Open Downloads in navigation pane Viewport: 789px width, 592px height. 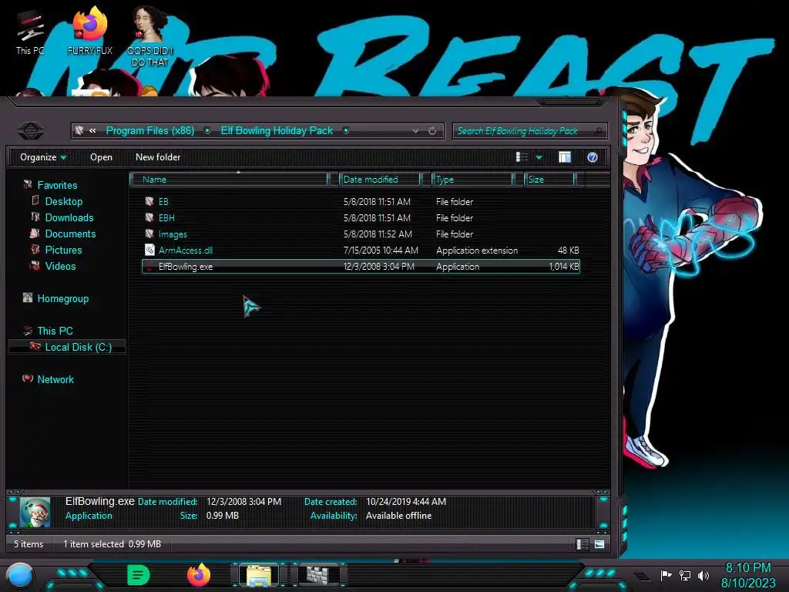(x=69, y=217)
